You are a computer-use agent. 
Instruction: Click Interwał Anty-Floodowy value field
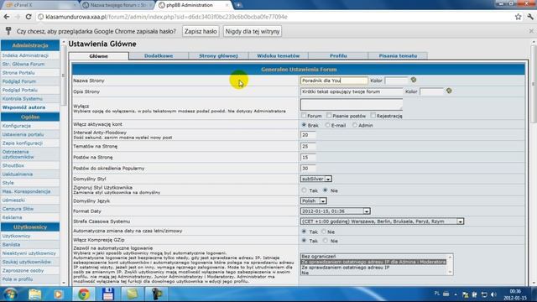308,135
